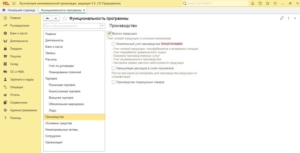Open the main application menu dropdown

pyautogui.click(x=12, y=3)
